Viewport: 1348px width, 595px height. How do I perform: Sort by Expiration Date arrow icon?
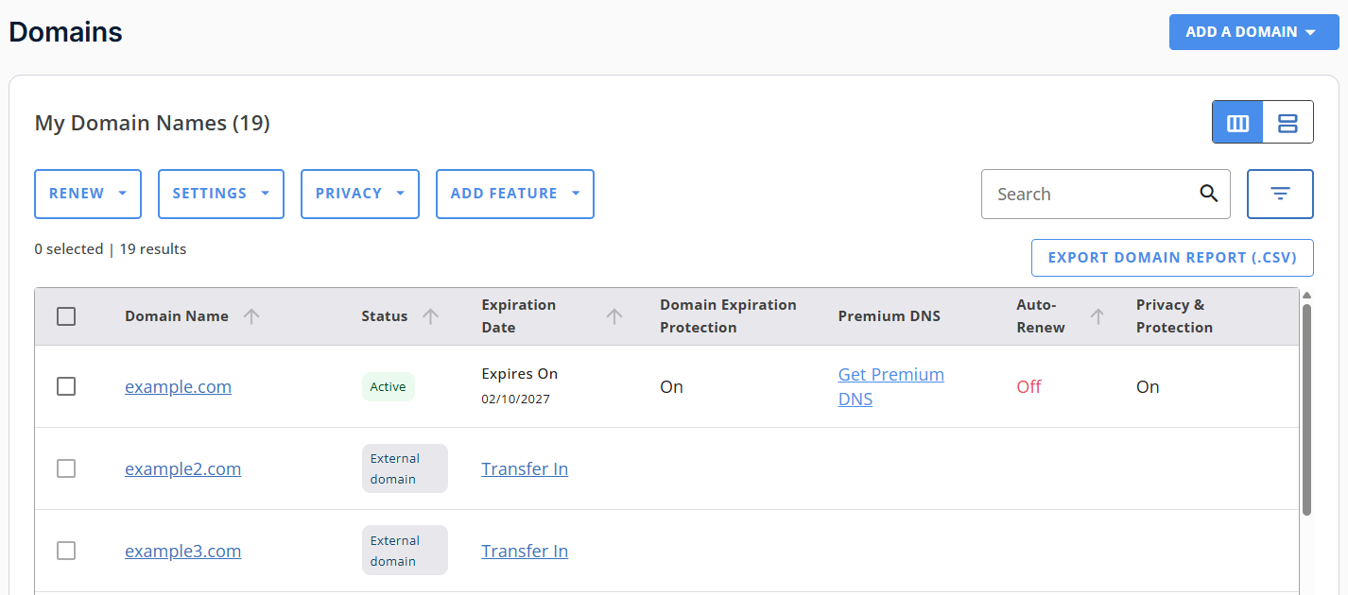click(x=614, y=316)
